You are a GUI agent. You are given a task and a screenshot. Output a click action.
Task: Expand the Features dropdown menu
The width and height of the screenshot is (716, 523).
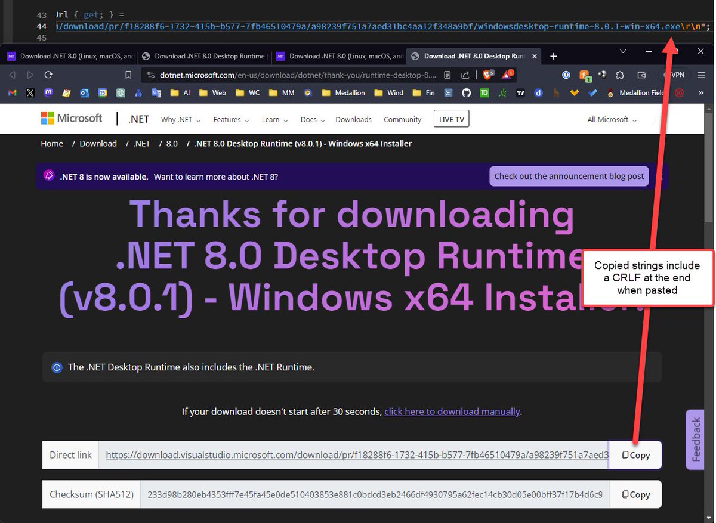[x=231, y=120]
